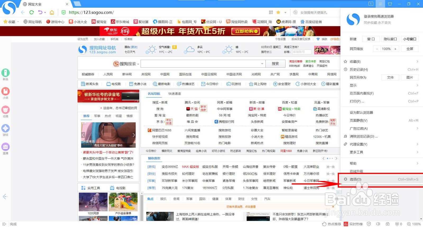Toggle sound icon in status bar
The height and width of the screenshot is (227, 423).
pyautogui.click(x=378, y=224)
